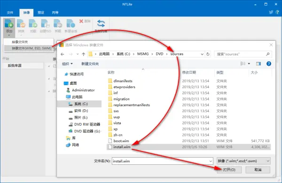Image resolution: width=282 pixels, height=183 pixels.
Task: Open the dialog's blue help icon
Action: click(269, 63)
